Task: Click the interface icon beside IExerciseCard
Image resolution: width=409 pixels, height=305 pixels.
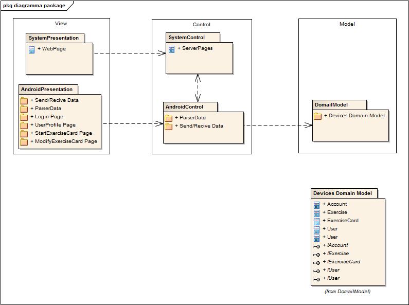Action: coord(316,263)
